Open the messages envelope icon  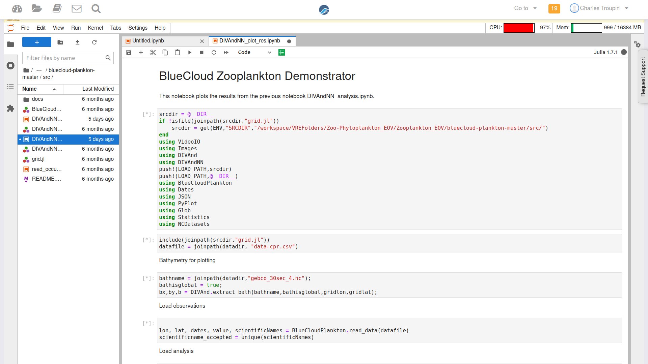click(77, 8)
